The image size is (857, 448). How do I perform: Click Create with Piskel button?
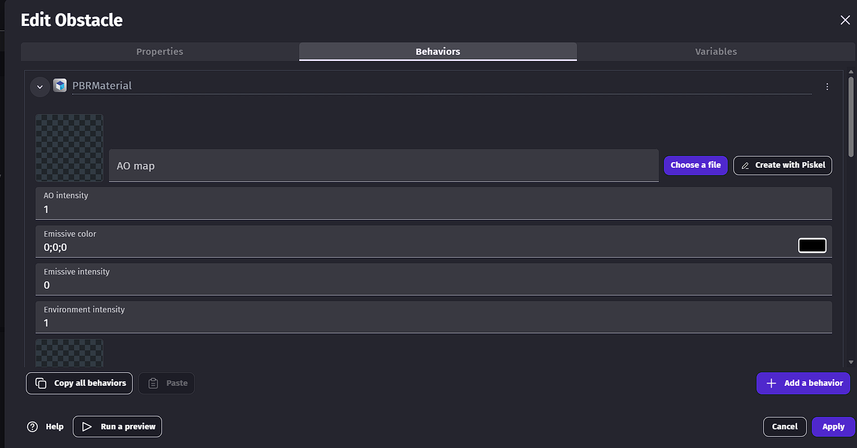pyautogui.click(x=782, y=165)
